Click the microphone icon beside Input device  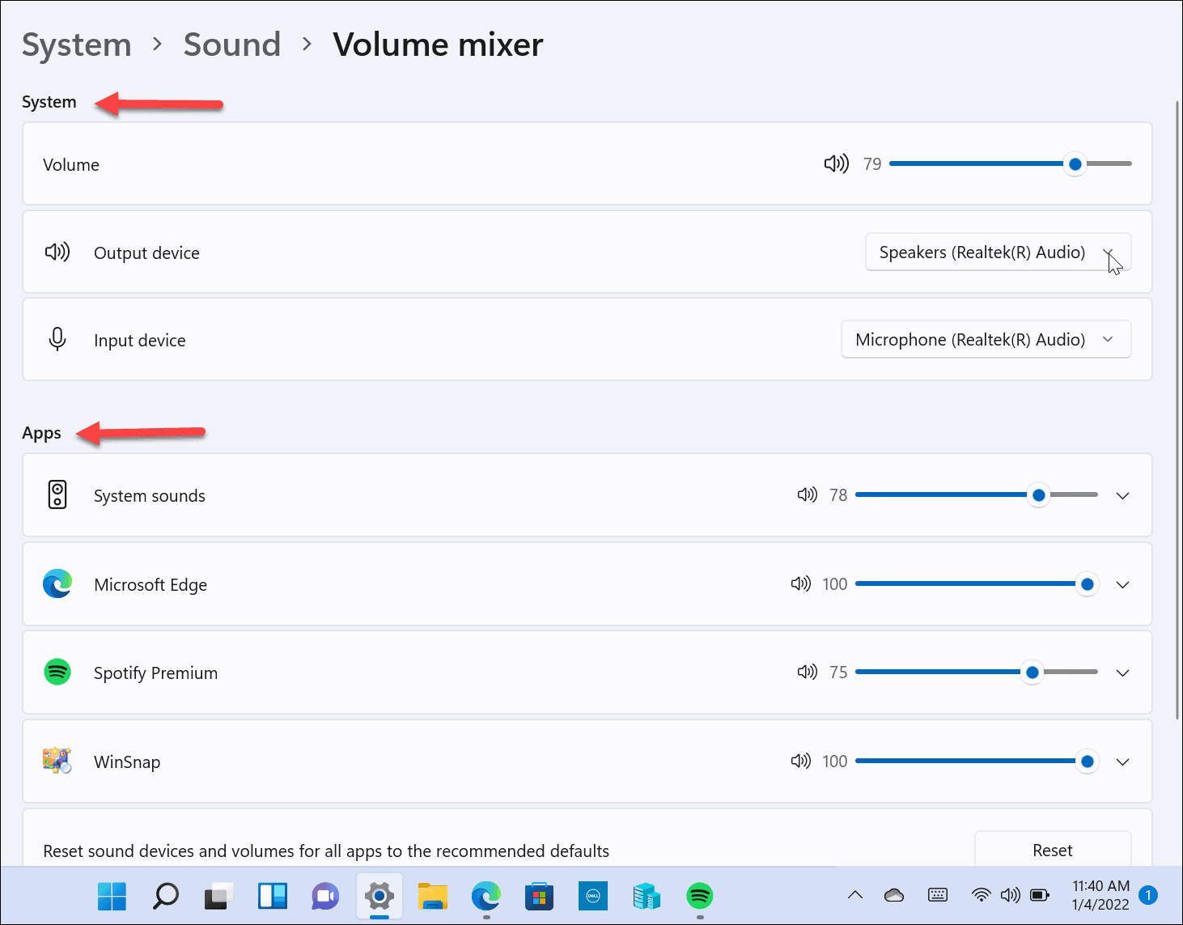pyautogui.click(x=57, y=339)
